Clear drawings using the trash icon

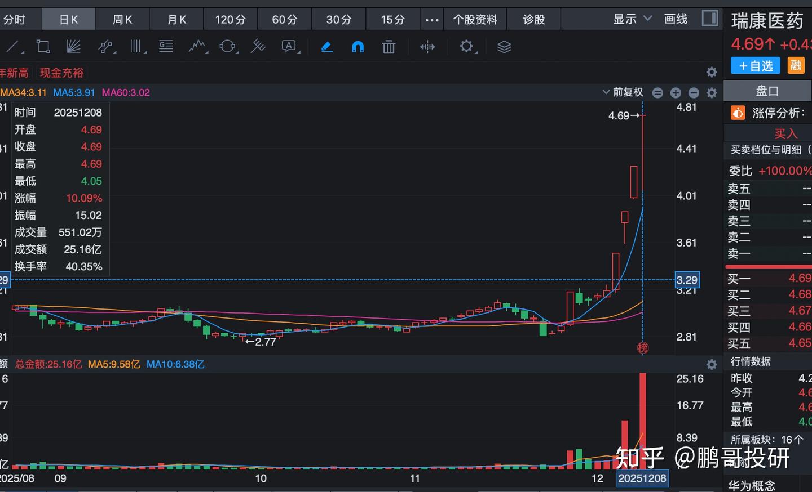(388, 46)
